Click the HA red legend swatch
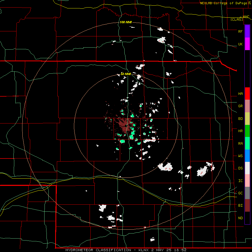This screenshot has width=252, height=252. pyautogui.click(x=247, y=94)
